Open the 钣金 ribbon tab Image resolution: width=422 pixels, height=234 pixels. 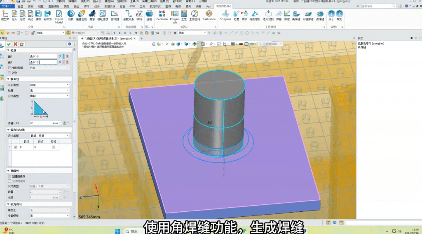click(75, 7)
